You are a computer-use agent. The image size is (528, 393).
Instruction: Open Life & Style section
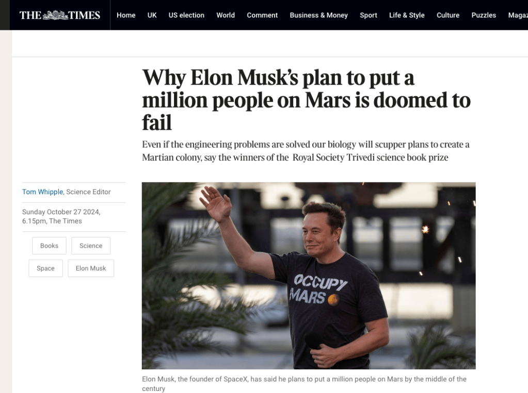407,15
